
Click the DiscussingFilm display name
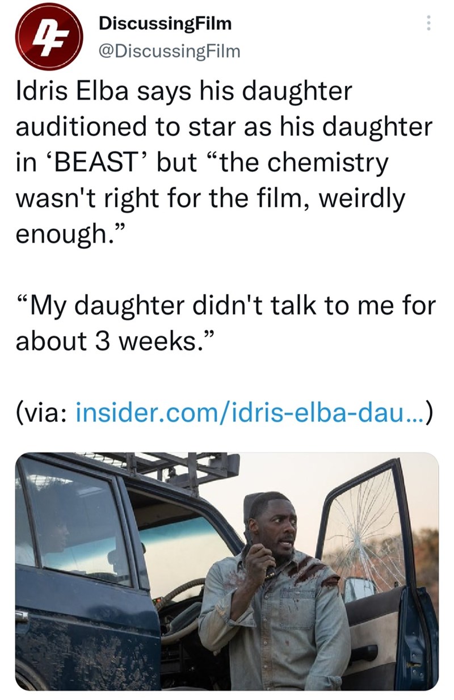(165, 23)
